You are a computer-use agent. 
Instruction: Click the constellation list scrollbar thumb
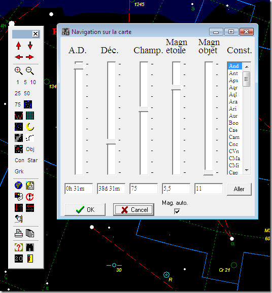246,79
